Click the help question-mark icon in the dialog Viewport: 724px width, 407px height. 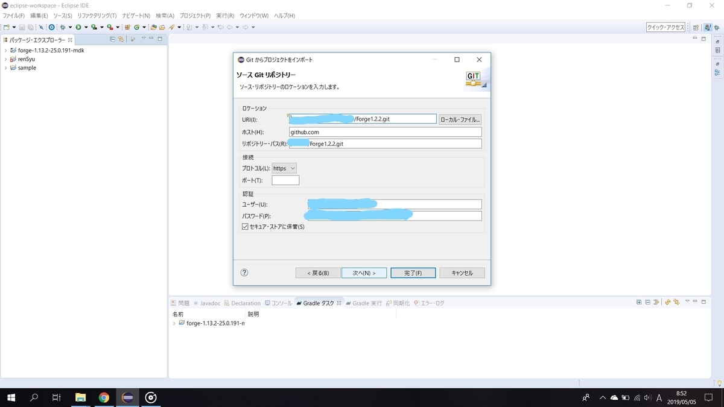[x=244, y=273]
